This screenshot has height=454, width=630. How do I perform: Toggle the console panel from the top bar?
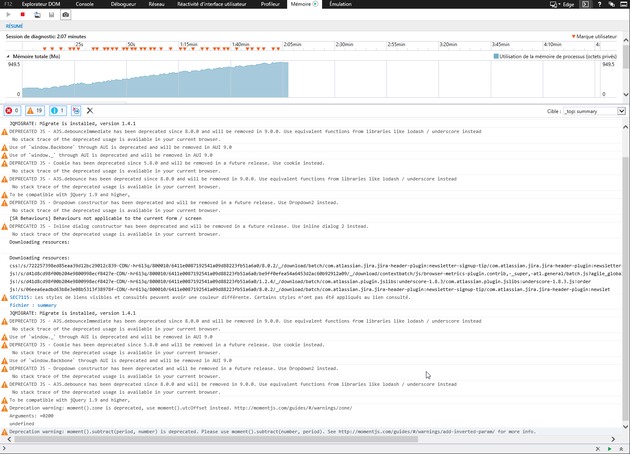coord(586,4)
